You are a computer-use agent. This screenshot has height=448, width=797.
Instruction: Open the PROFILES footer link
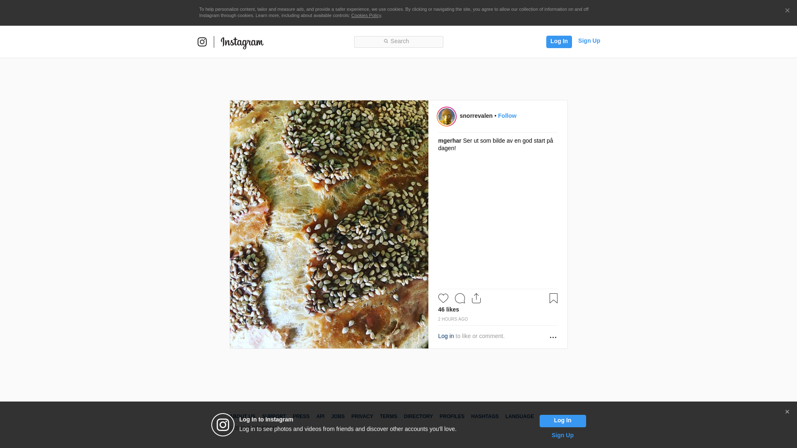(x=452, y=416)
